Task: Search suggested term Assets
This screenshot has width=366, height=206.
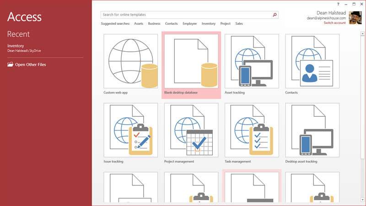Action: coord(139,23)
